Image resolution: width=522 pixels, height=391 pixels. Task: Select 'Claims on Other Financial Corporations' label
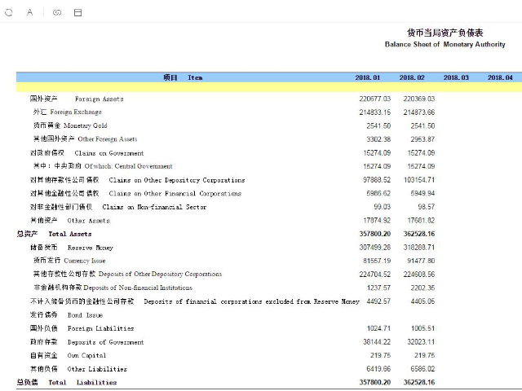(175, 194)
